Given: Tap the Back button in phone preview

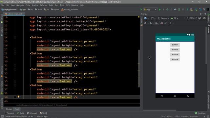Looking at the screenshot, I should (x=162, y=96).
